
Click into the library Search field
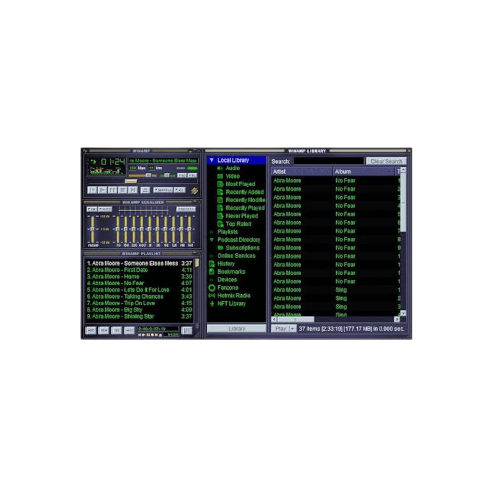pyautogui.click(x=328, y=161)
